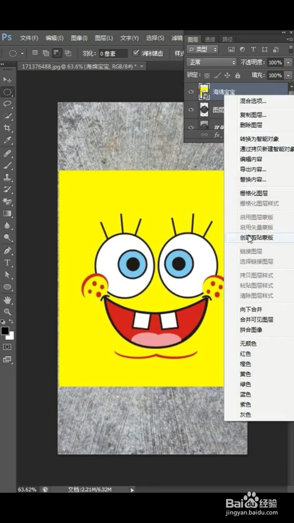Select the Elliptical Marquee tool

click(x=7, y=92)
